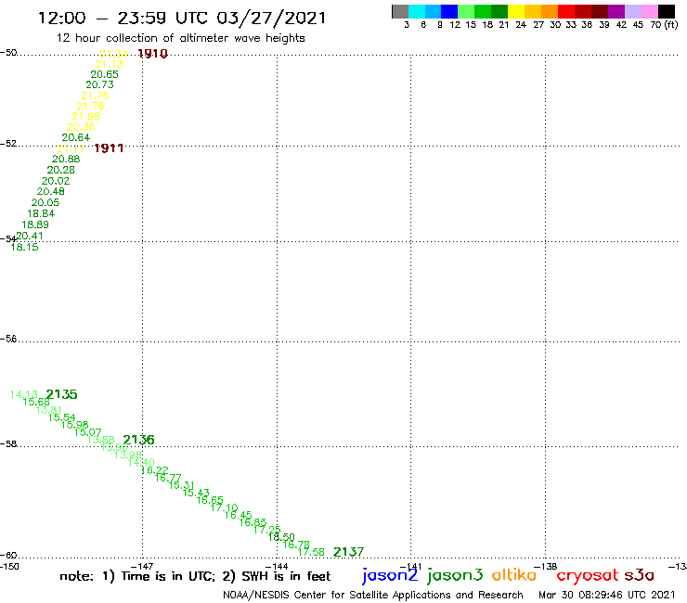Click the dark red time label 1910
The width and height of the screenshot is (687, 603).
[x=152, y=54]
